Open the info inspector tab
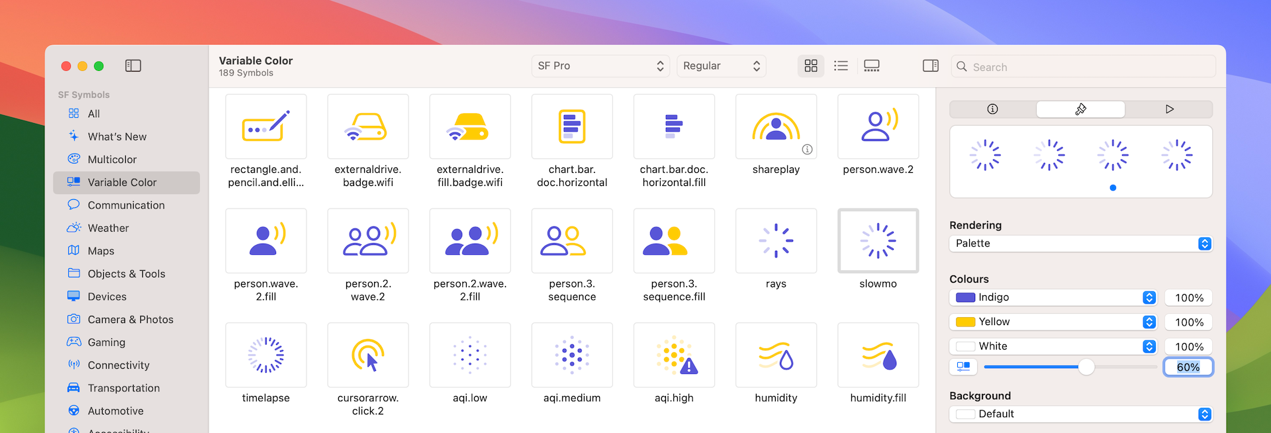 pos(992,109)
